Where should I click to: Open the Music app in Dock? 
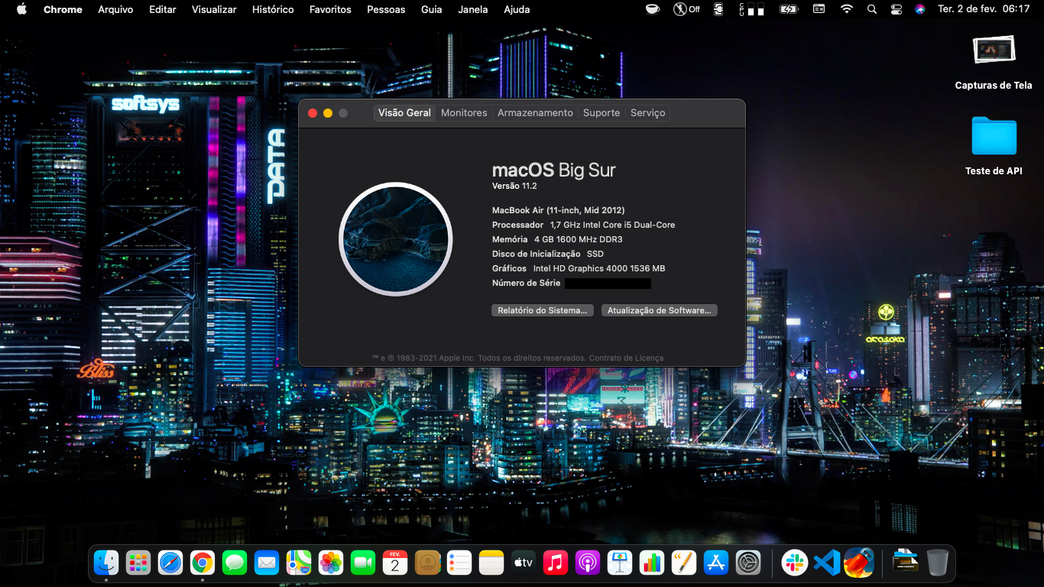(x=556, y=563)
